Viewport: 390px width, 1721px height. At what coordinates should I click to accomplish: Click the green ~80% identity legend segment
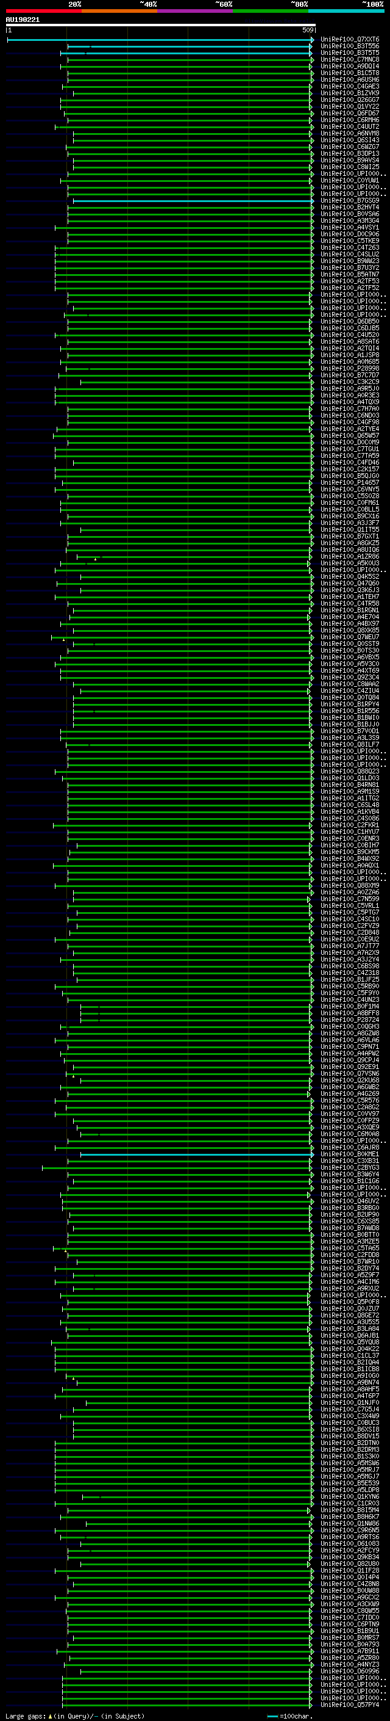pyautogui.click(x=271, y=11)
